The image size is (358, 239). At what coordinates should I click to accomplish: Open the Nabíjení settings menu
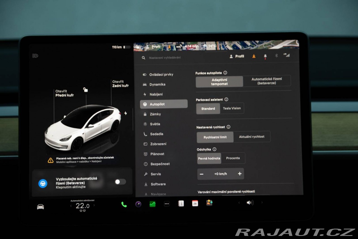[156, 94]
